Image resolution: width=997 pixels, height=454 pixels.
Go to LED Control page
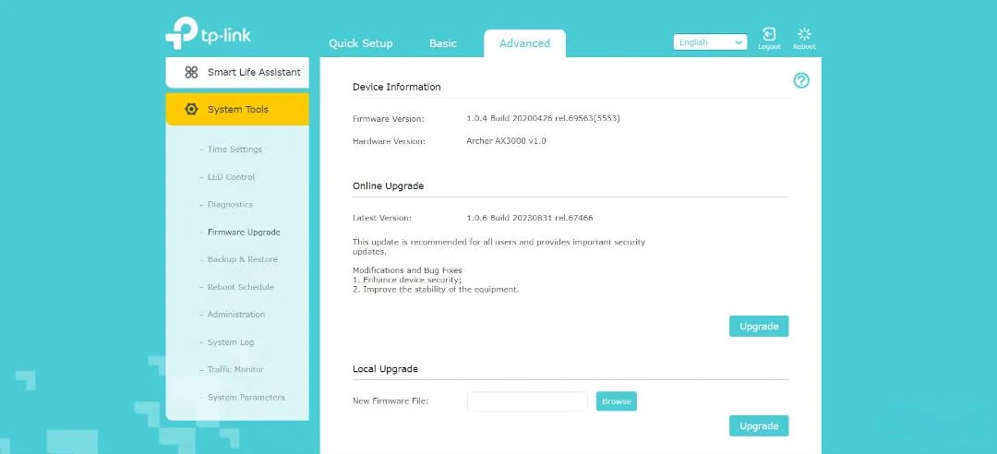(231, 177)
